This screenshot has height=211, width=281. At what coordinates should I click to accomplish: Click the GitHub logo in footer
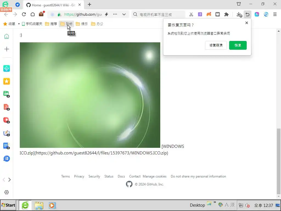click(129, 184)
